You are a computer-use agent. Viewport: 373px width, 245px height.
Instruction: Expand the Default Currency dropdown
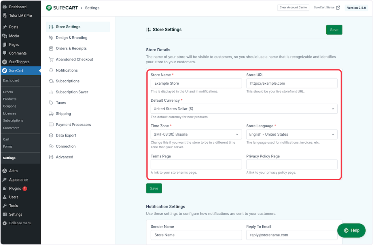244,109
